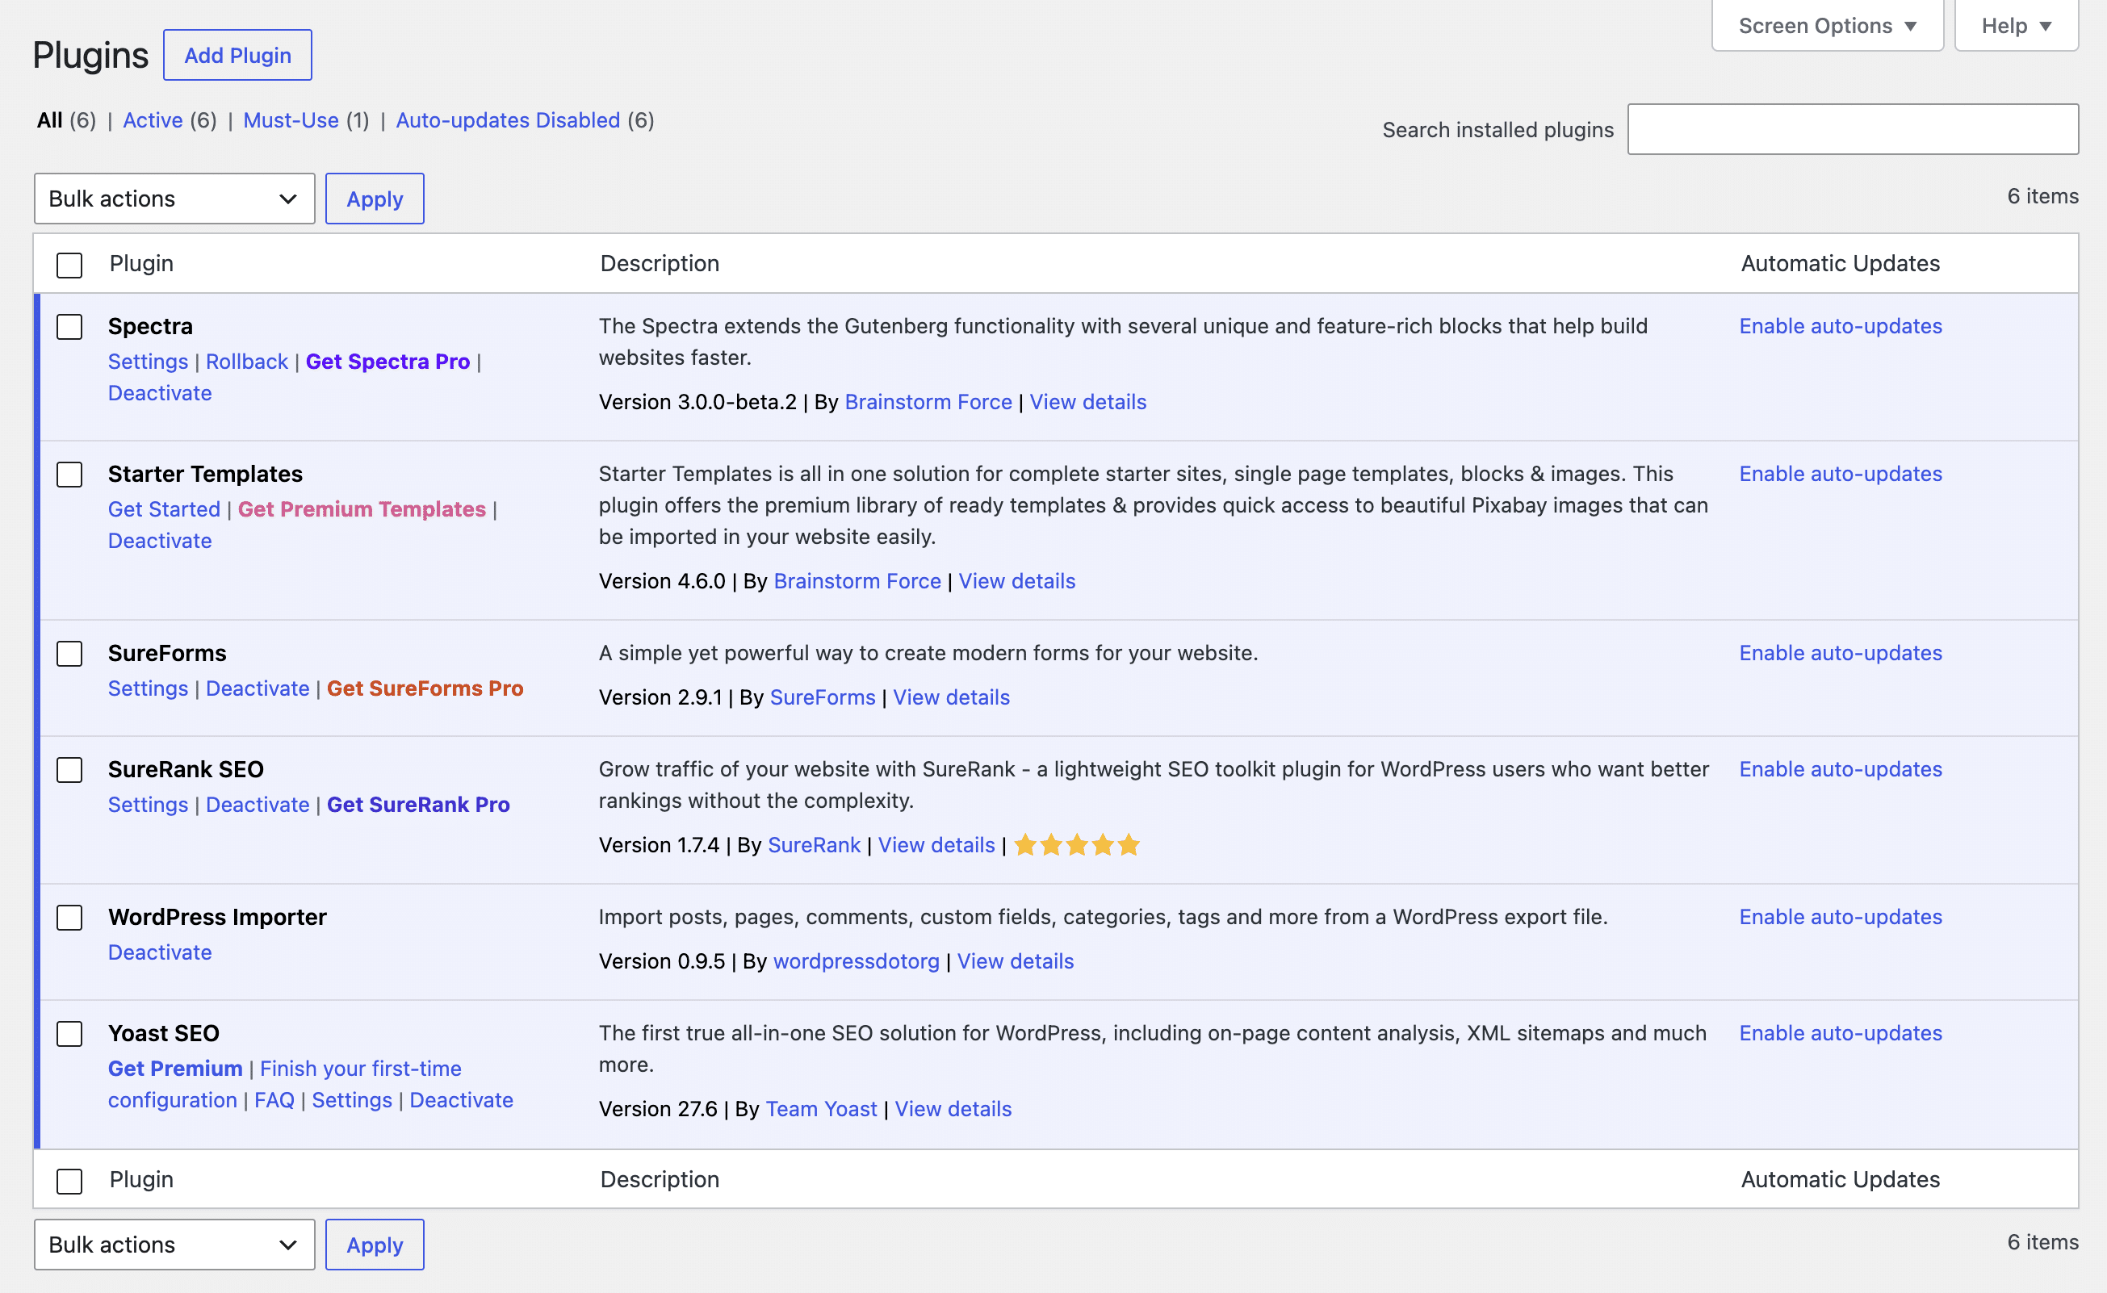Open the Yoast SEO FAQ link
2107x1293 pixels.
(x=274, y=1101)
